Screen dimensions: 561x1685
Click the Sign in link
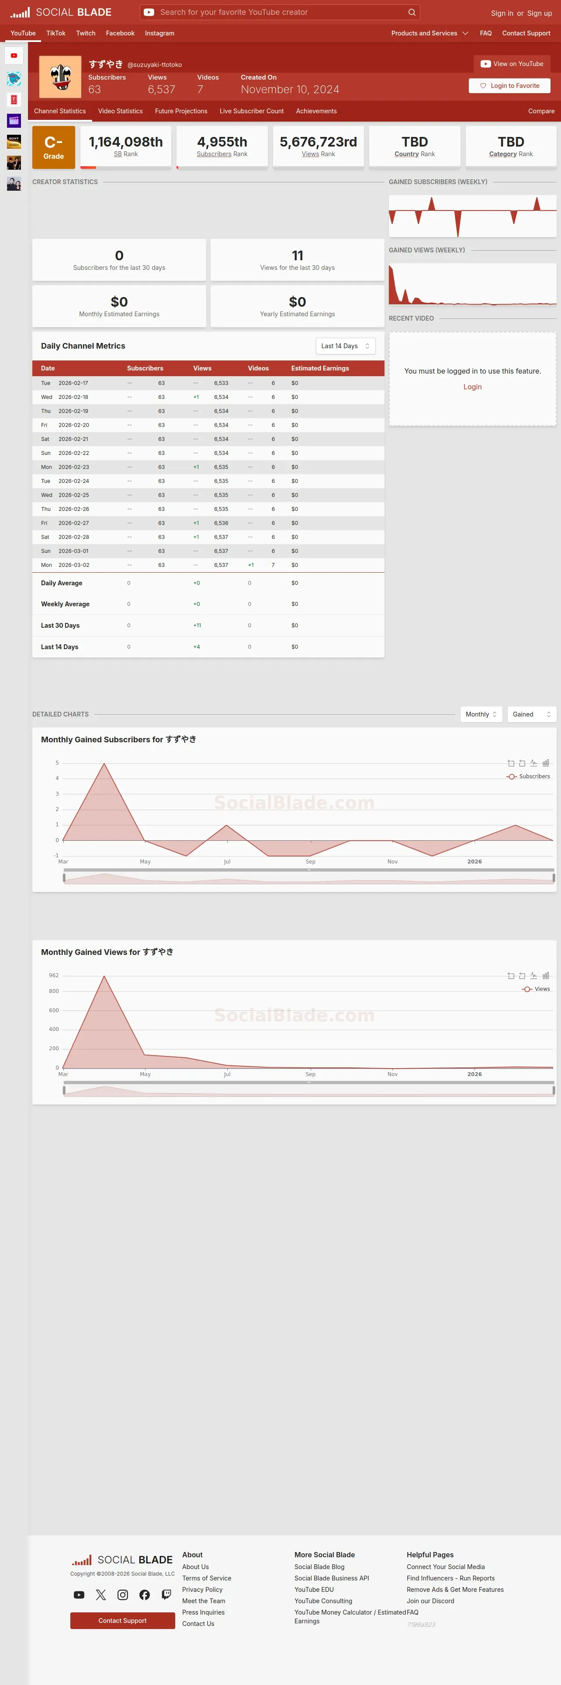[x=502, y=13]
